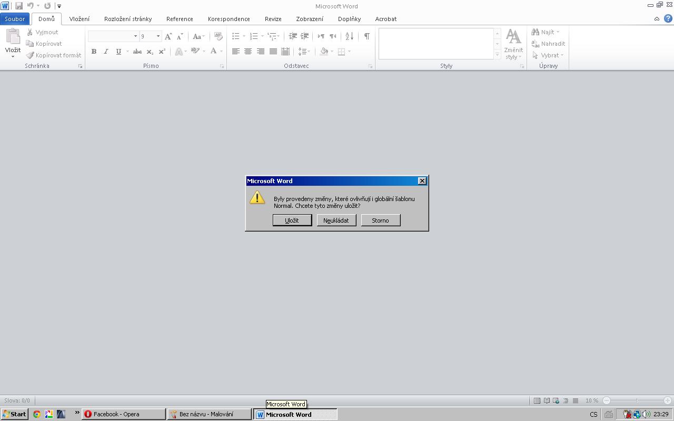Switch to the Vložení tab
Image resolution: width=674 pixels, height=421 pixels.
[80, 19]
